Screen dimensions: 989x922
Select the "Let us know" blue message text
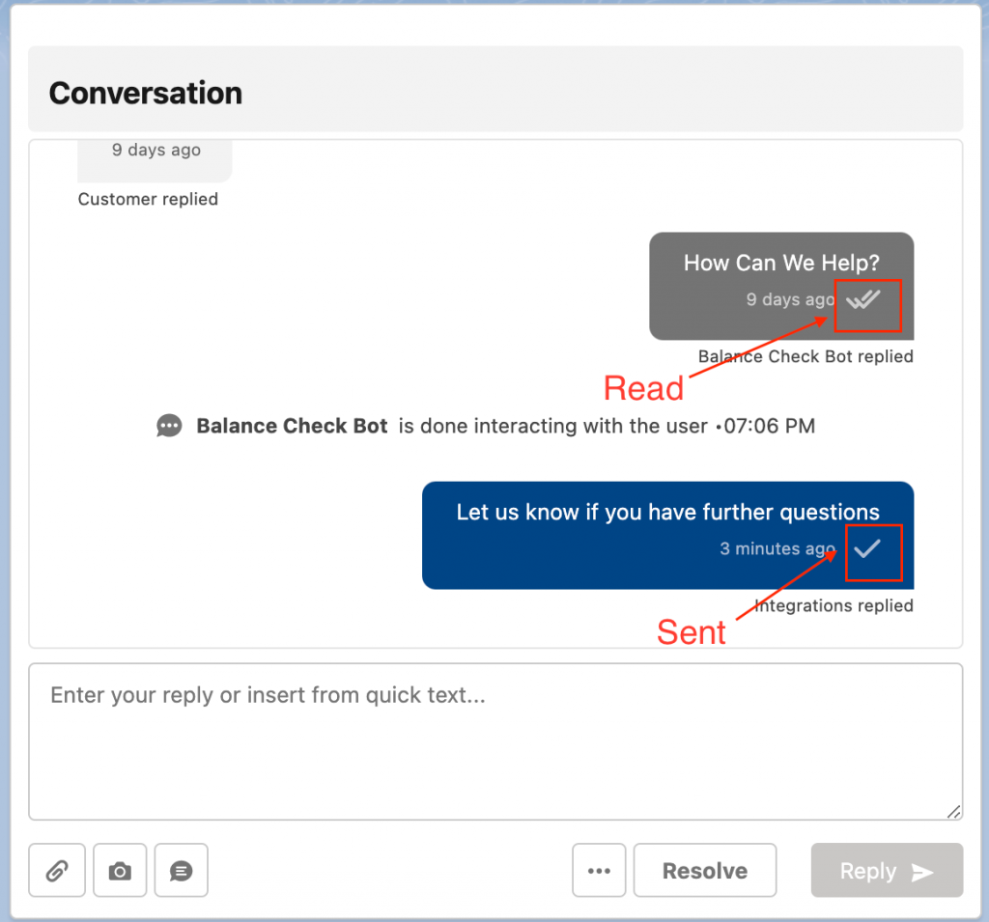(x=667, y=512)
